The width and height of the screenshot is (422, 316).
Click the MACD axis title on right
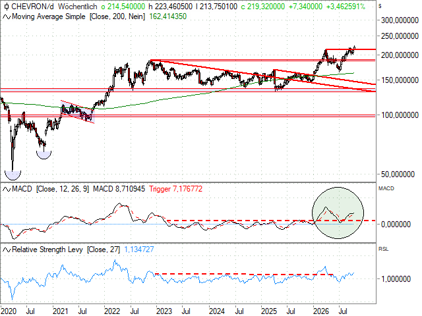click(386, 189)
